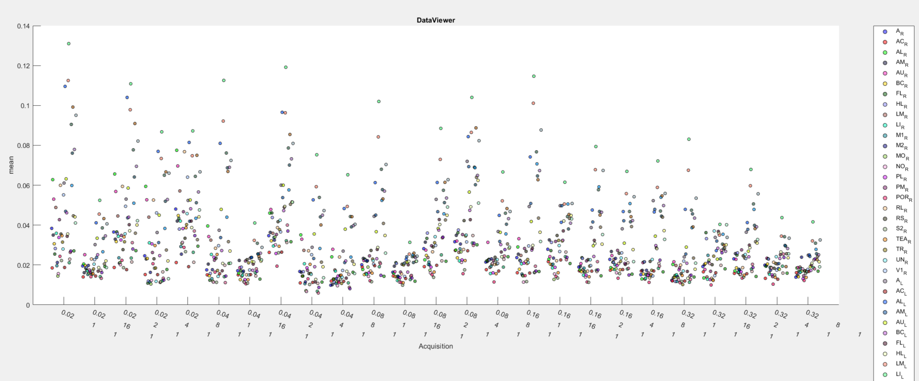Click the AL_L legend entry
The height and width of the screenshot is (381, 919).
[x=895, y=302]
